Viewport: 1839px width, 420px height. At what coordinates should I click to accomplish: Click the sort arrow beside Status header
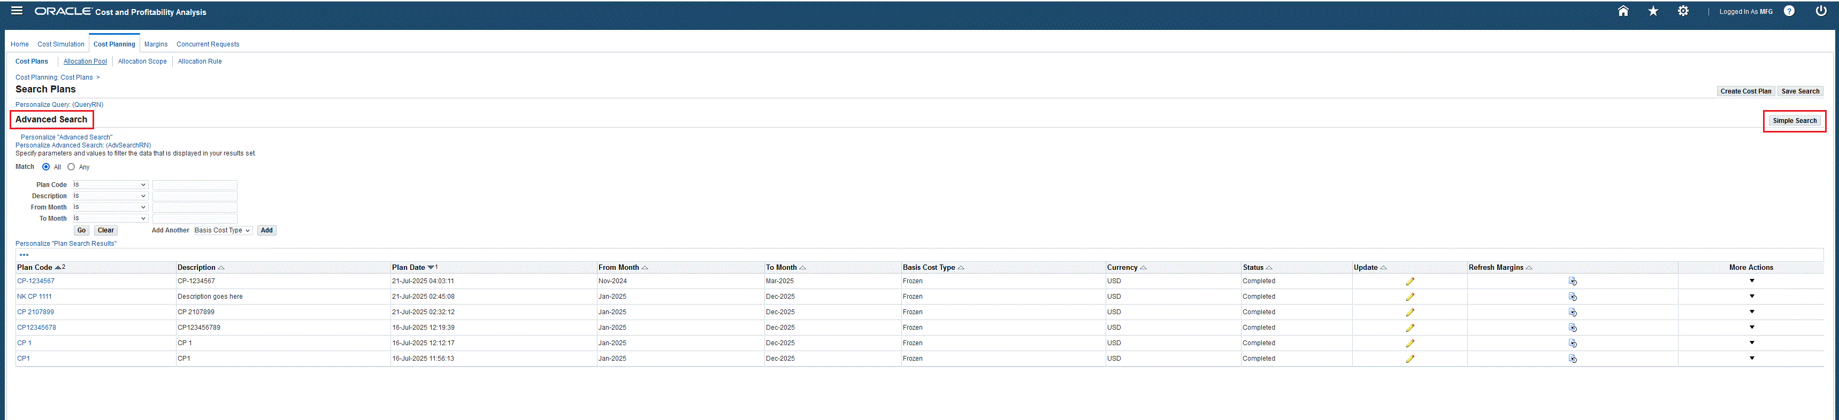[x=1269, y=267]
